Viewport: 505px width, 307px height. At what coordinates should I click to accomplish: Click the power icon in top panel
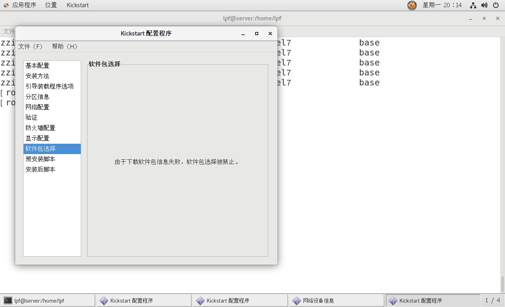click(496, 5)
